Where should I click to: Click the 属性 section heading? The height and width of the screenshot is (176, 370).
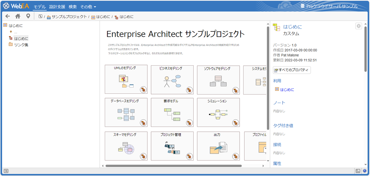pyautogui.click(x=277, y=163)
